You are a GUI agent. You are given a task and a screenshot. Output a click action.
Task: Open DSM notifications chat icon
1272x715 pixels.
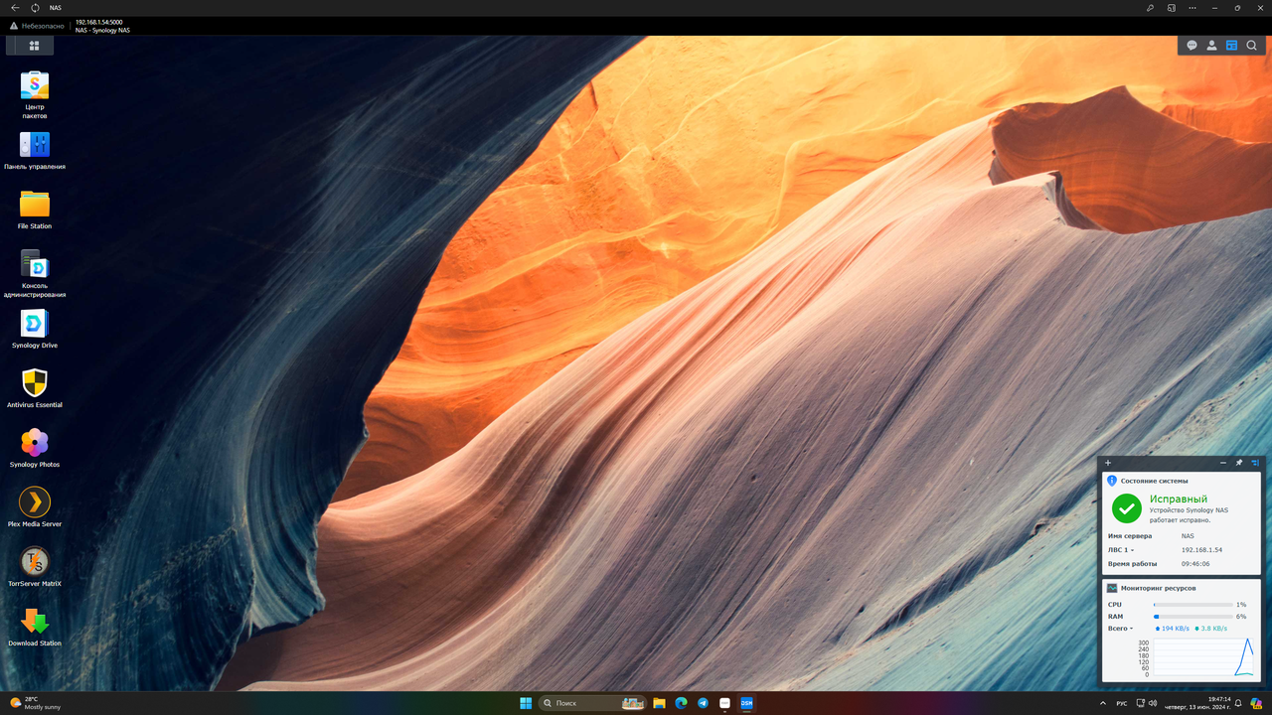[1192, 46]
